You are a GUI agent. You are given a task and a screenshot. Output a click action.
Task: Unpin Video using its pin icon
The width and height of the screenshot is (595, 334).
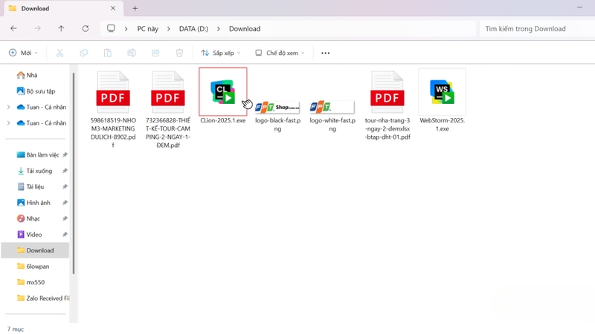[x=65, y=235]
